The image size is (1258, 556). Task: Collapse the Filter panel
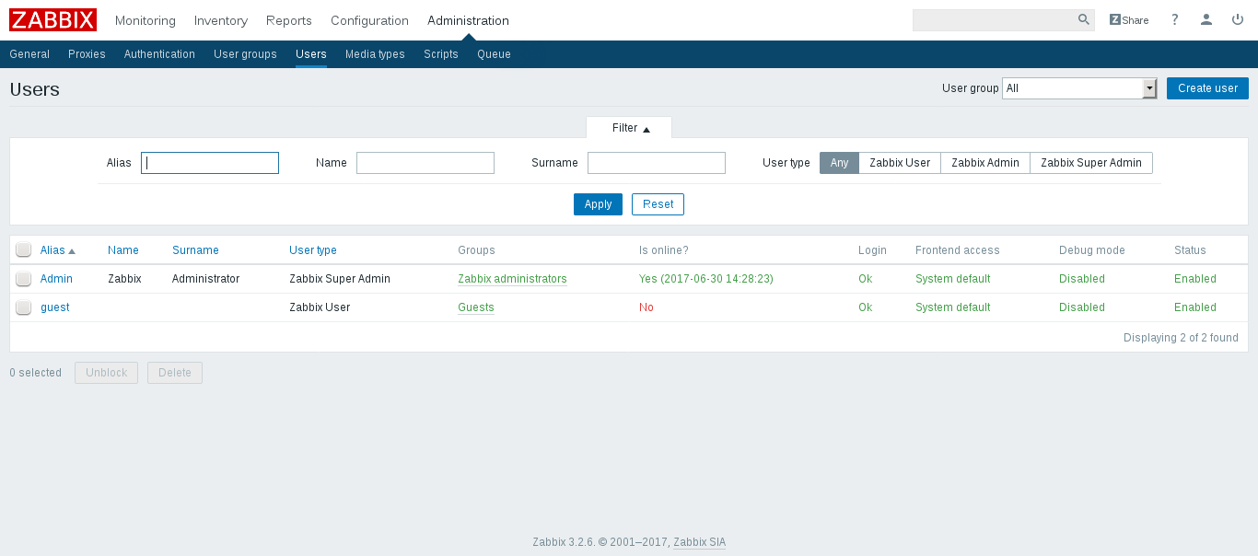pyautogui.click(x=629, y=127)
